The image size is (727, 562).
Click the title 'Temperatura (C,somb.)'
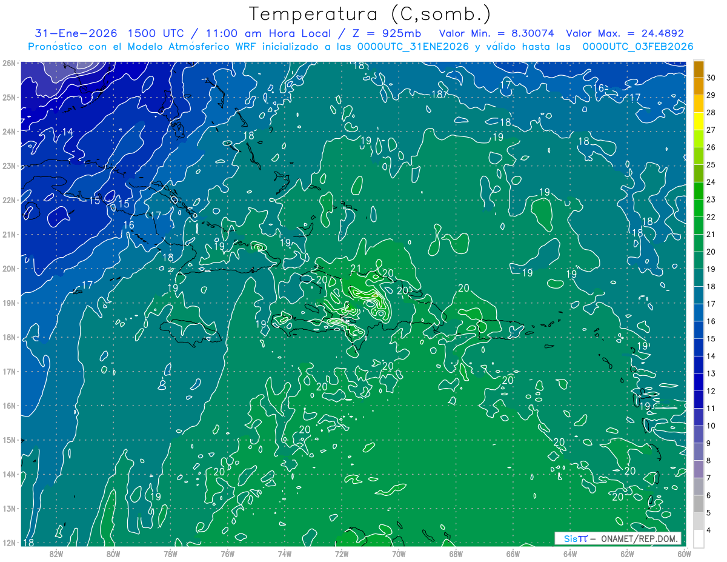(x=370, y=14)
